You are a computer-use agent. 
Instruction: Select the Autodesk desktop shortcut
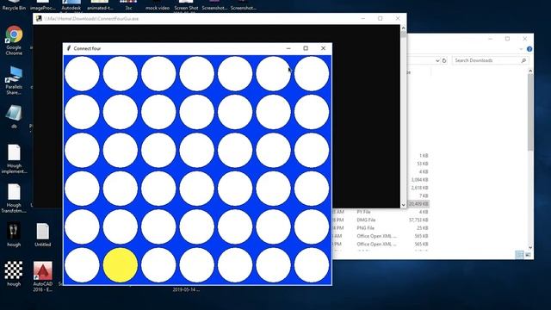(x=71, y=5)
